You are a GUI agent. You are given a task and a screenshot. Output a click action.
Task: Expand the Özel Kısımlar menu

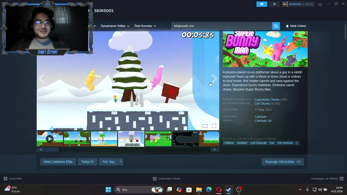pyautogui.click(x=155, y=26)
